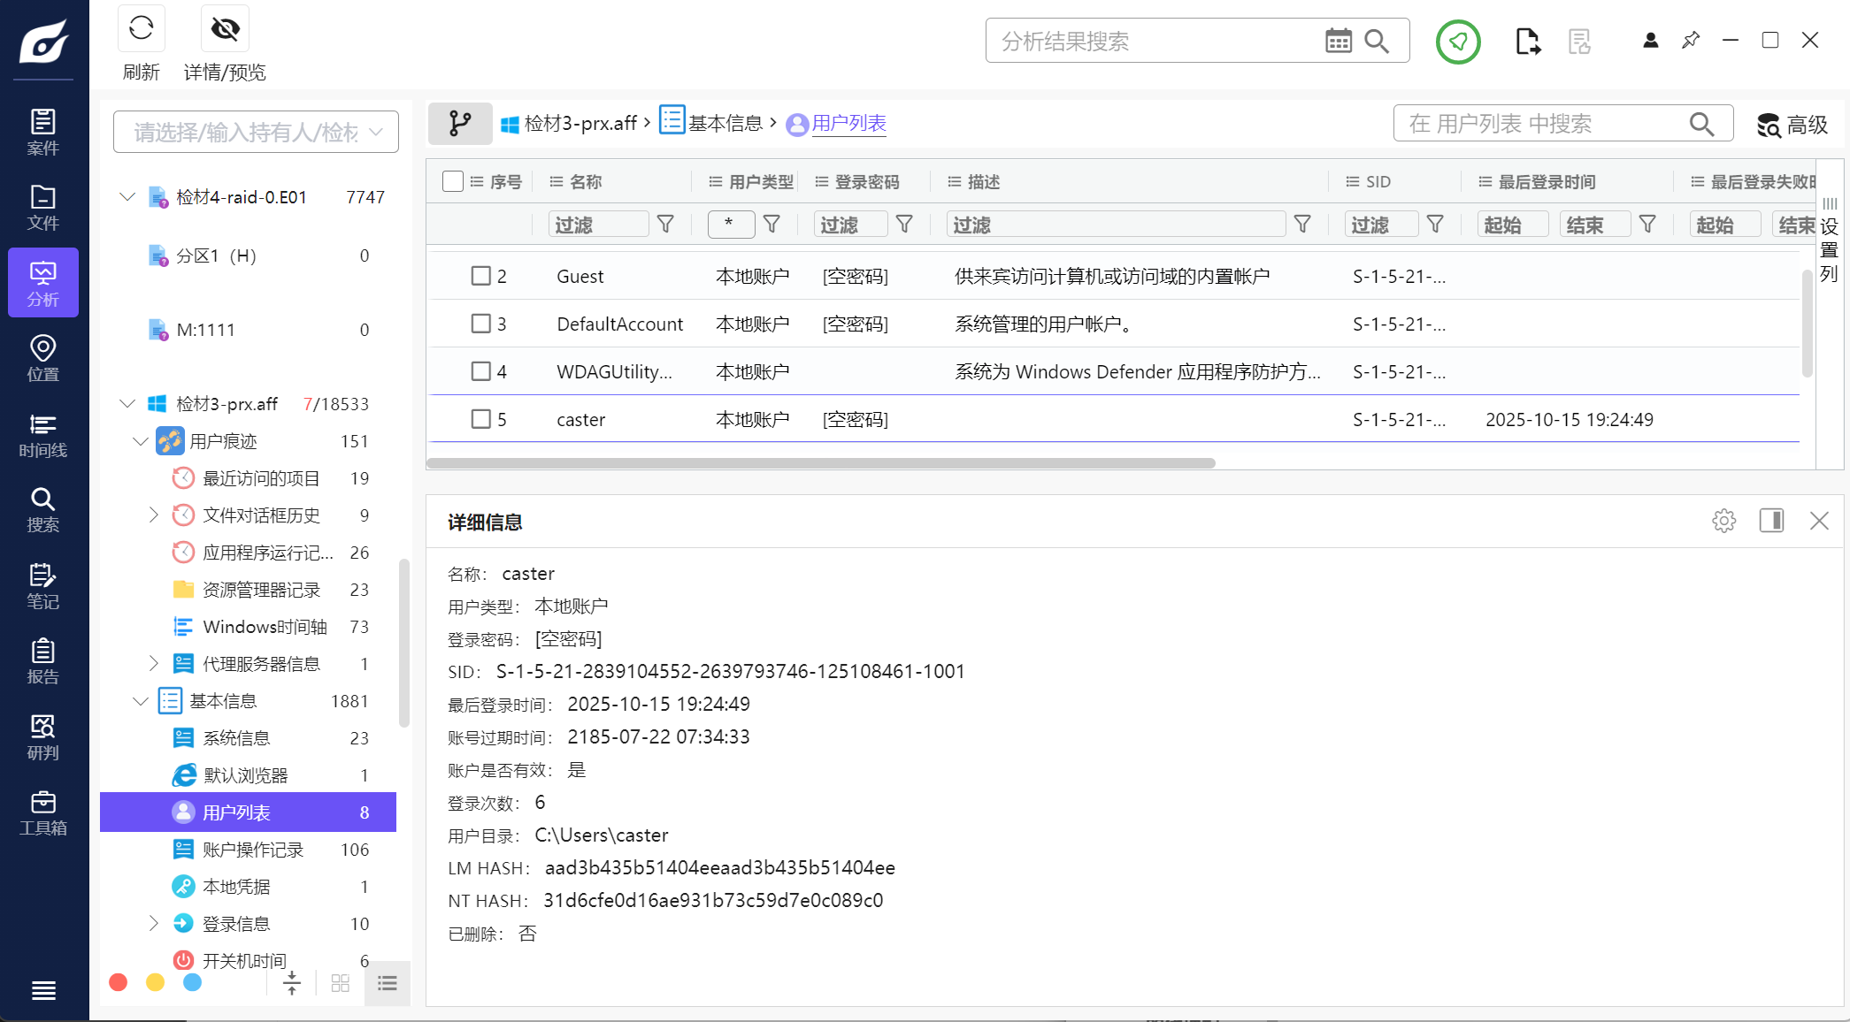Viewport: 1850px width, 1022px height.
Task: Open the Location (位置) sidebar section
Action: point(42,358)
